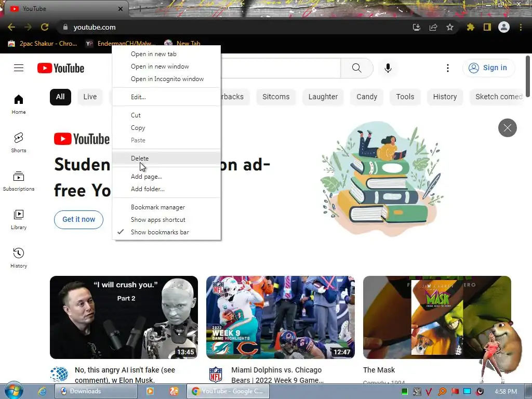The image size is (532, 399).
Task: Click the YouTube search input field
Action: pos(280,68)
